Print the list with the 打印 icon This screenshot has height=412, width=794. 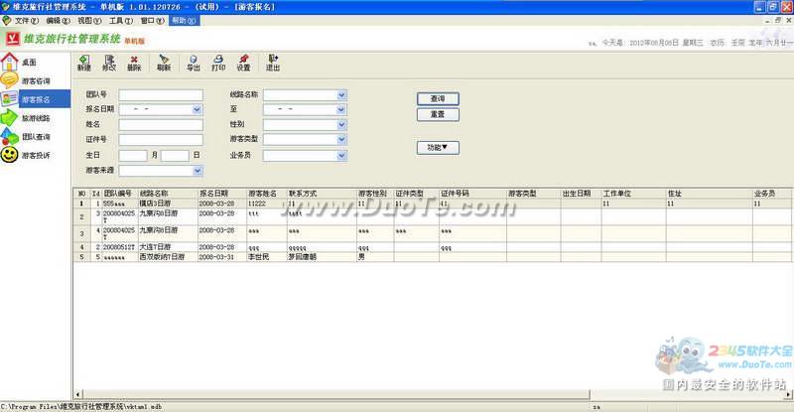pos(218,63)
